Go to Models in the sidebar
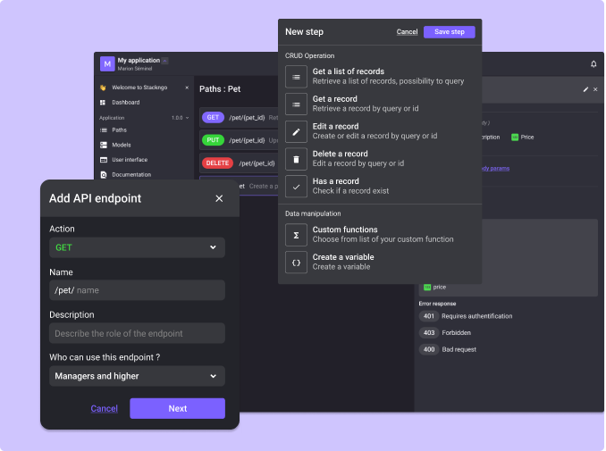 pos(121,145)
